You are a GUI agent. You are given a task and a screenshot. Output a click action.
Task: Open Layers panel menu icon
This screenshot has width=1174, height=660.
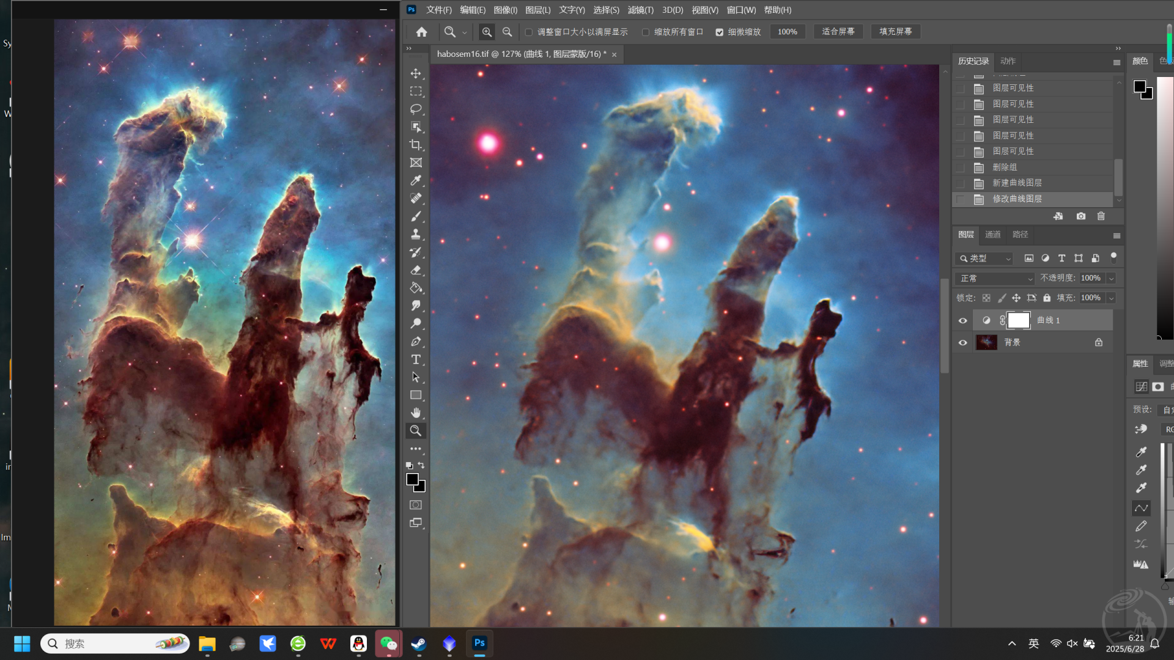pyautogui.click(x=1117, y=235)
